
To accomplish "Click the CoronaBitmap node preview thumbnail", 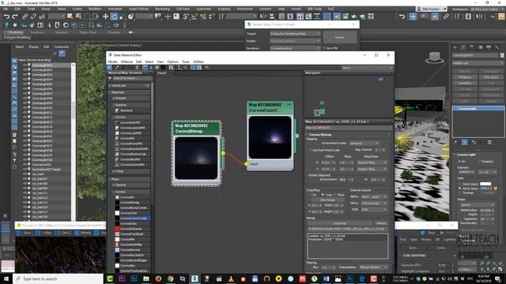I will (x=196, y=158).
